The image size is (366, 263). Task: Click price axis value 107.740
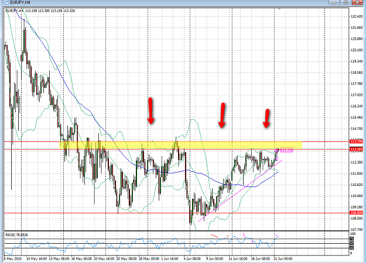(x=357, y=230)
